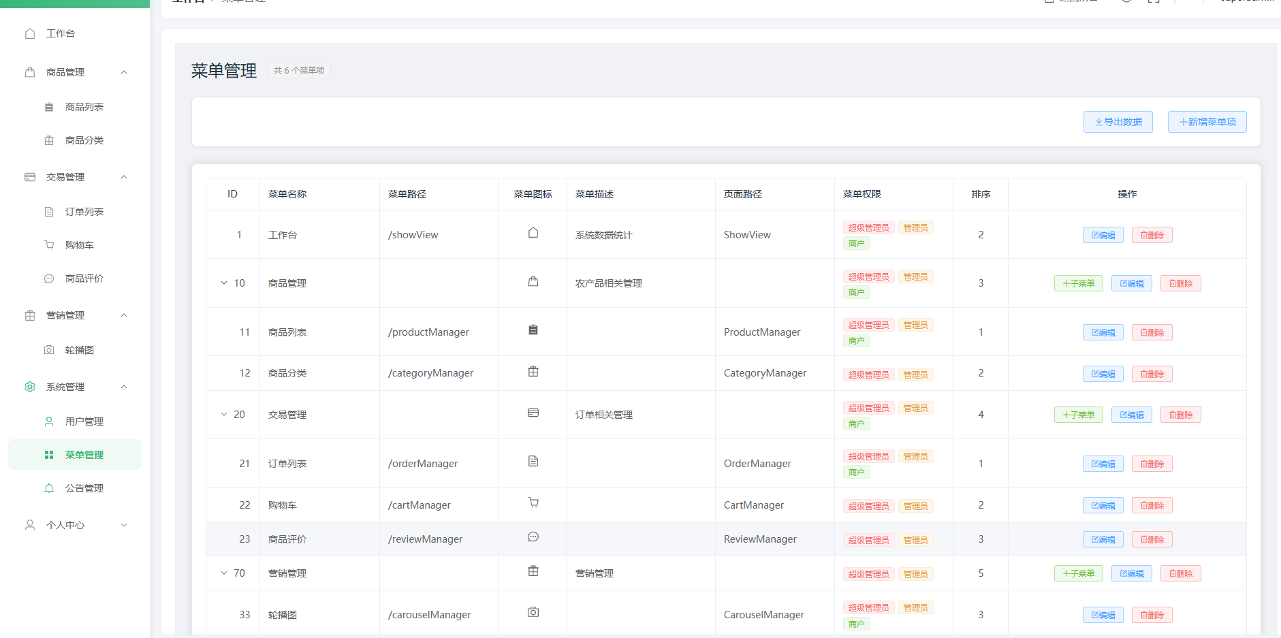The height and width of the screenshot is (638, 1281).
Task: Click the chat bubble icon in 商品评价 row
Action: (x=533, y=537)
